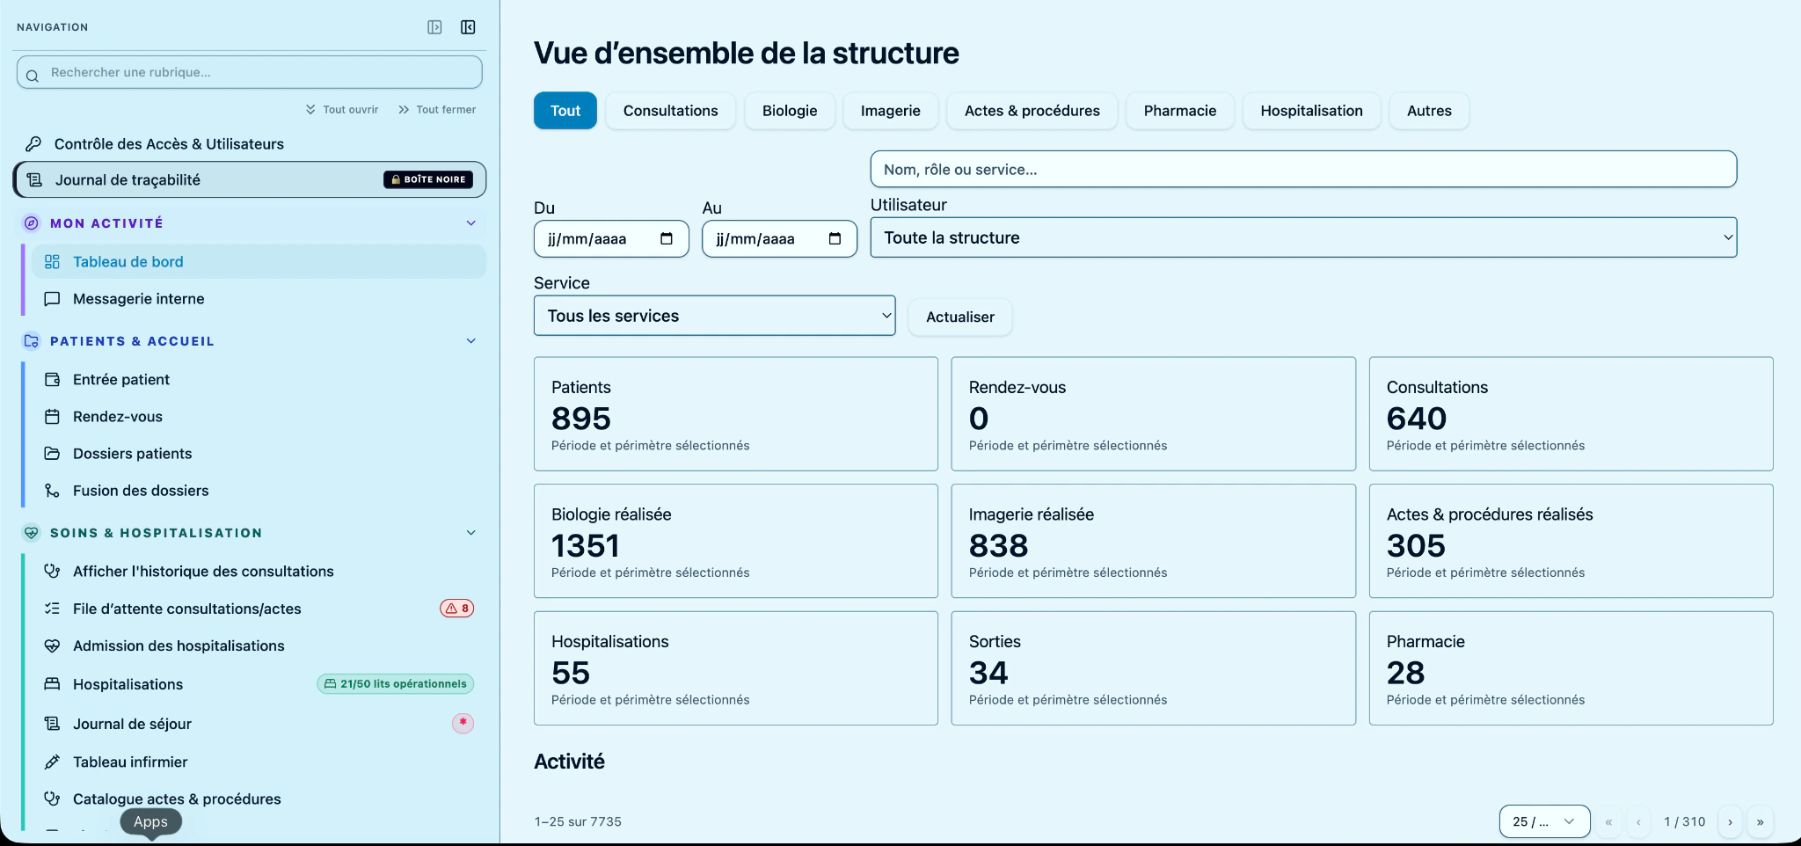Viewport: 1801px width, 846px height.
Task: Open the Au date calendar picker
Action: pyautogui.click(x=835, y=238)
